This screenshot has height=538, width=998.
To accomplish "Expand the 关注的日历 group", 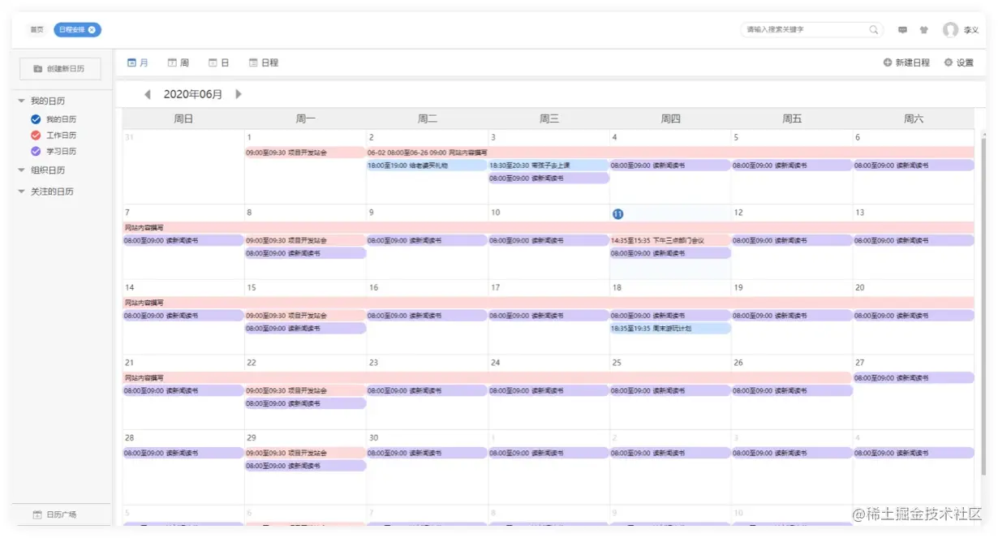I will click(x=22, y=192).
